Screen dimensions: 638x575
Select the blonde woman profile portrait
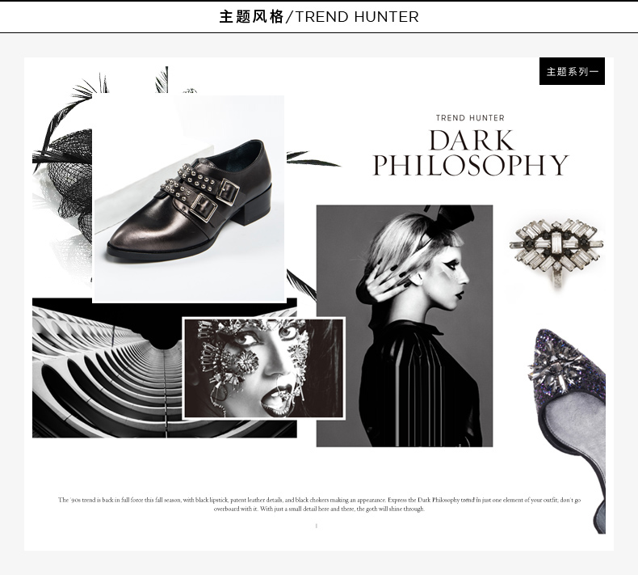pyautogui.click(x=405, y=326)
